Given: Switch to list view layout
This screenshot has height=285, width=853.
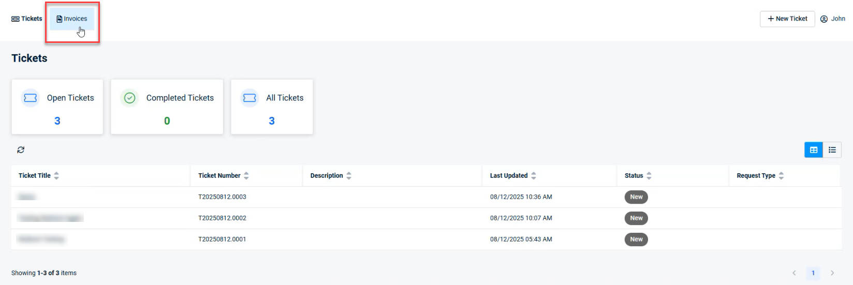Looking at the screenshot, I should pyautogui.click(x=832, y=150).
